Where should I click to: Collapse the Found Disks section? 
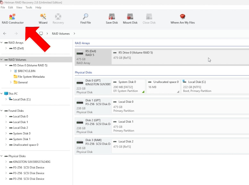2,110
